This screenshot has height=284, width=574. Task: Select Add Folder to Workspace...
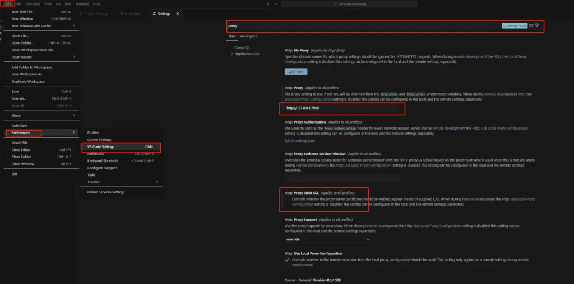41,67
